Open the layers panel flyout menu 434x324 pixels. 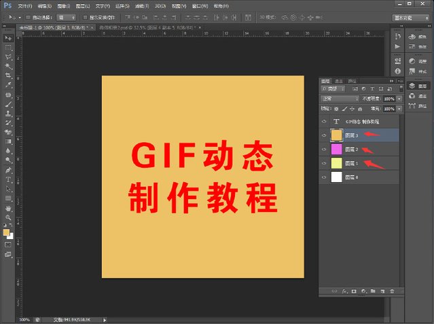(x=400, y=81)
